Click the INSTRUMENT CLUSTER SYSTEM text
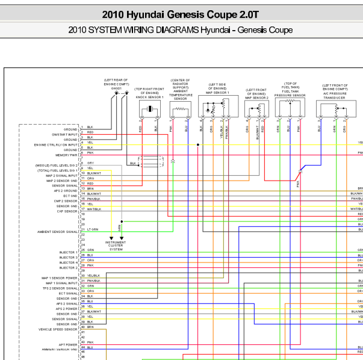 coord(116,246)
